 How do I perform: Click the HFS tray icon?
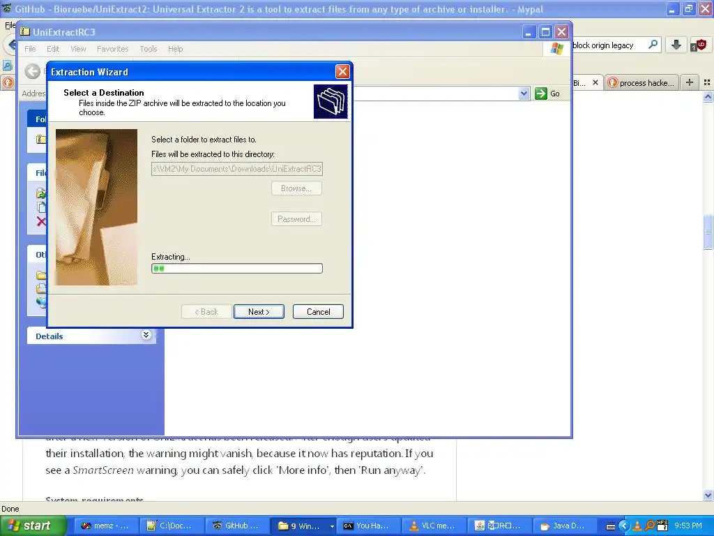662,526
